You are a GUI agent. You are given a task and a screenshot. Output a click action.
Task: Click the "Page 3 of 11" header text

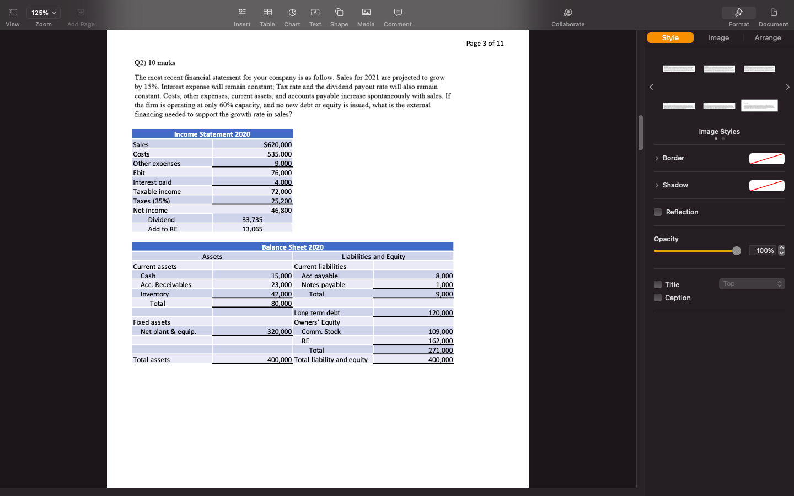pos(485,44)
